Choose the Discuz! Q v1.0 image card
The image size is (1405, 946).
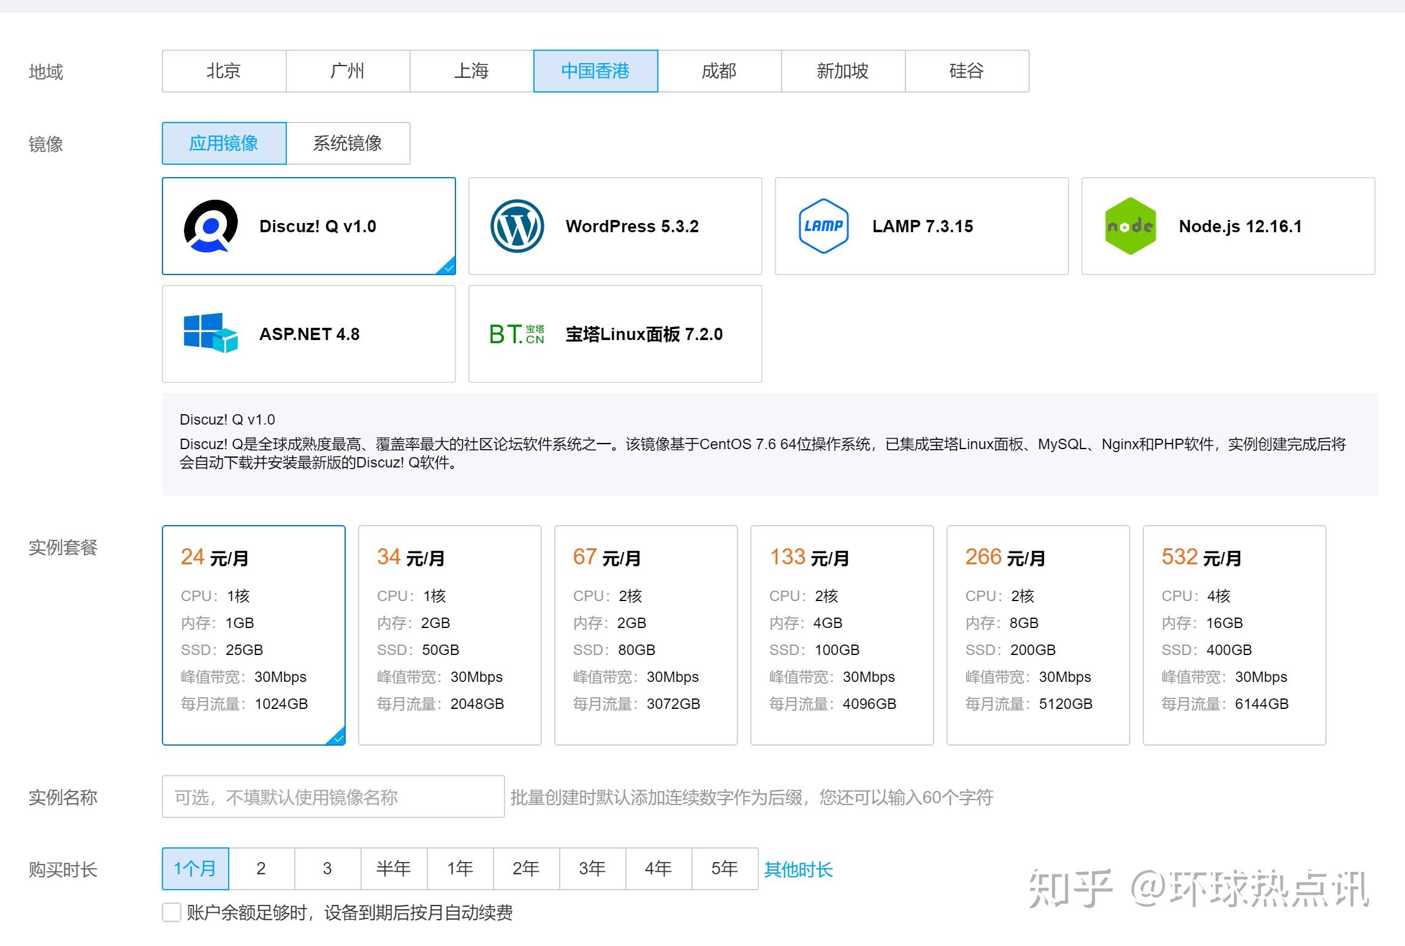pyautogui.click(x=309, y=226)
